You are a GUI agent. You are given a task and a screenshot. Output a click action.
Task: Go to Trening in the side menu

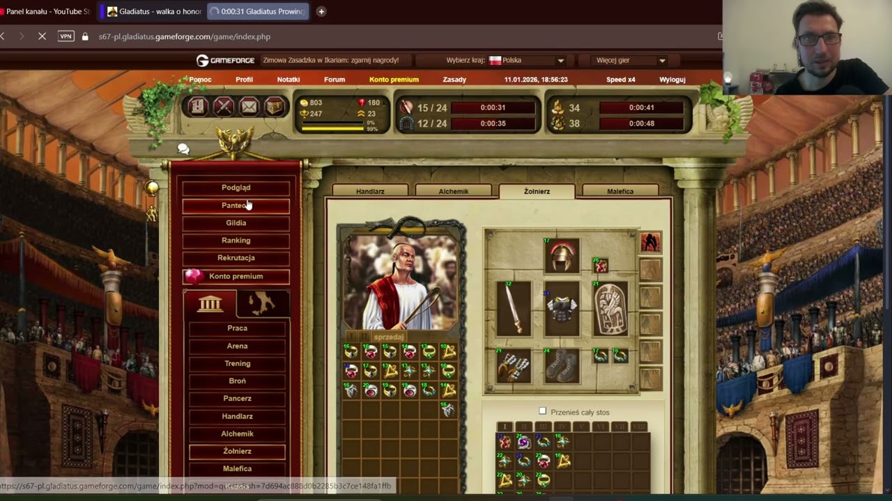[237, 363]
